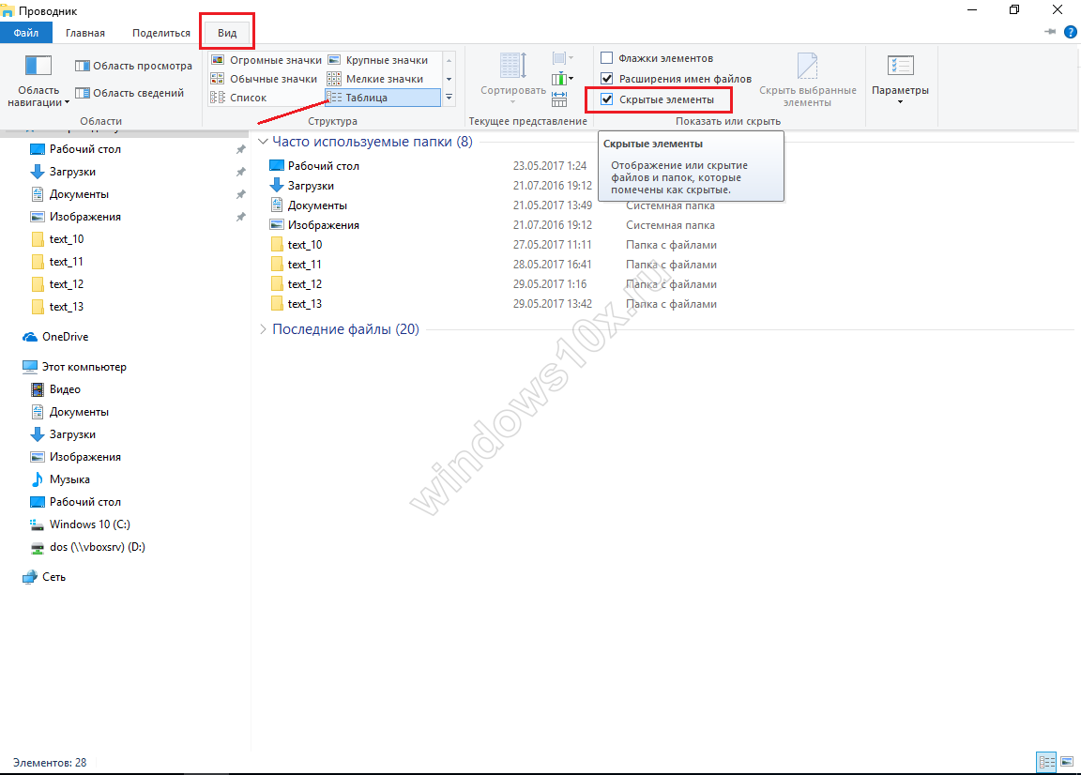Toggle the Область просмотра preview pane
Viewport: 1081px width, 775px height.
click(133, 66)
